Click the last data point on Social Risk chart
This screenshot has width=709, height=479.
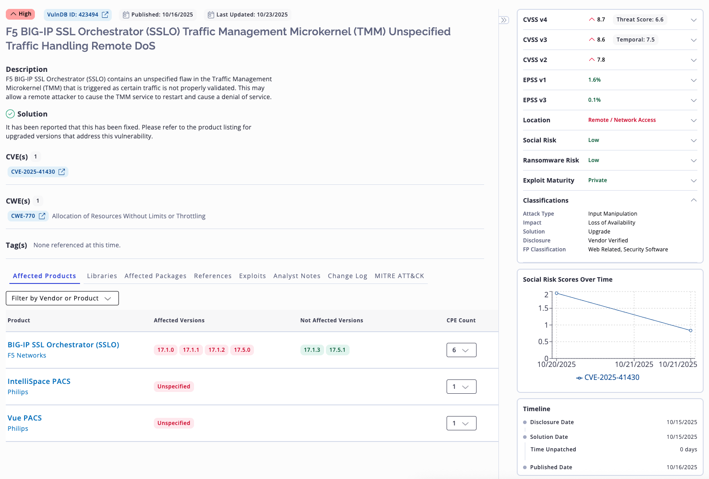691,330
